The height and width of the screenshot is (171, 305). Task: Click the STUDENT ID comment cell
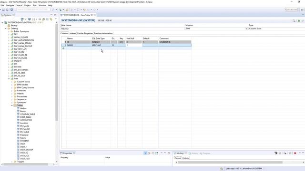175,42
